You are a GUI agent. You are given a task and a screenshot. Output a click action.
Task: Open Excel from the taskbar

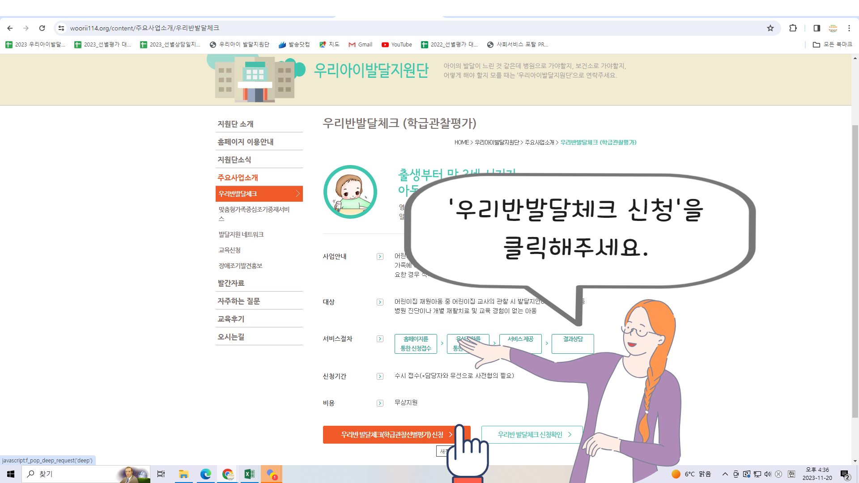pyautogui.click(x=249, y=474)
